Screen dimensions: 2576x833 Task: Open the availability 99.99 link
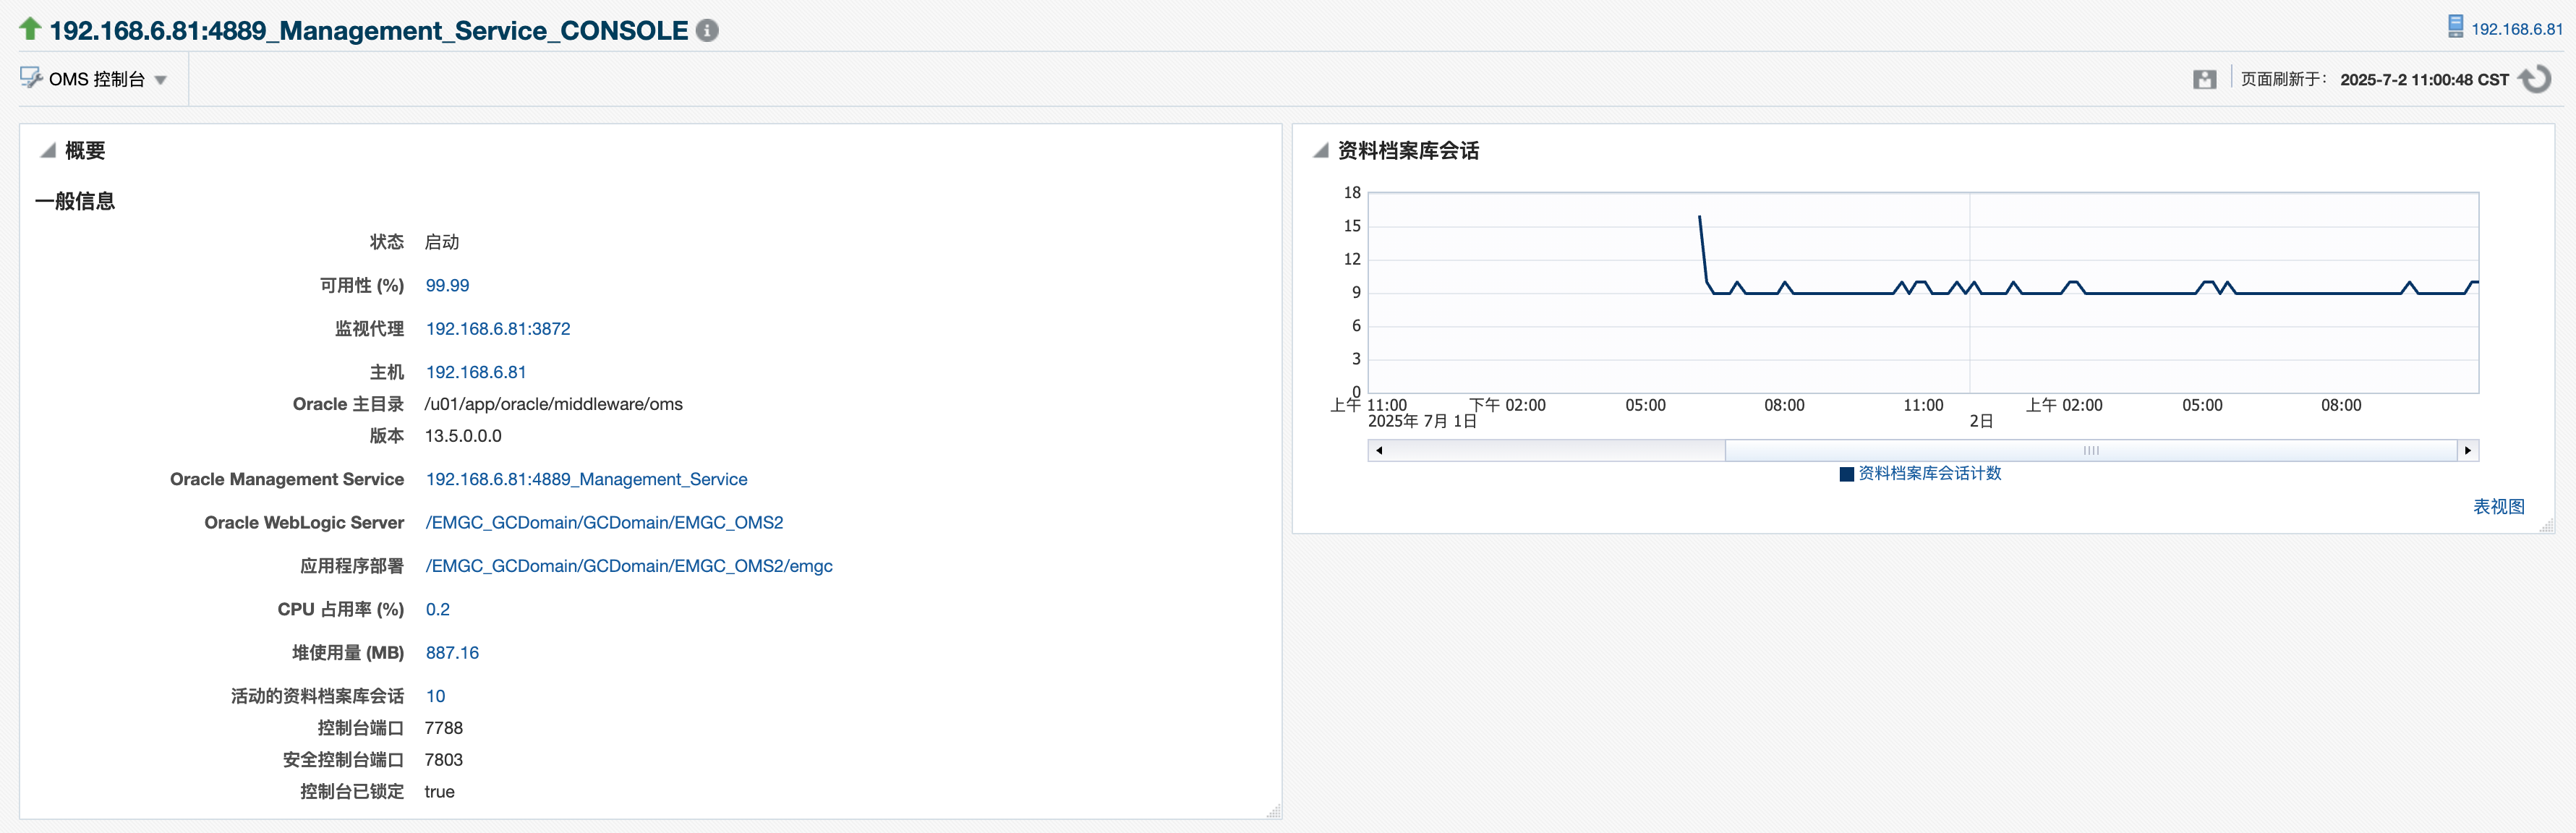point(447,285)
